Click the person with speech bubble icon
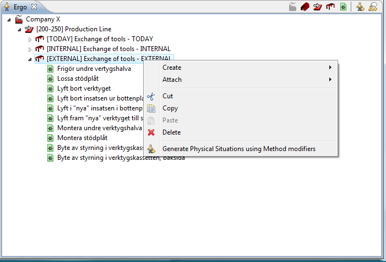The width and height of the screenshot is (386, 262). tap(373, 7)
